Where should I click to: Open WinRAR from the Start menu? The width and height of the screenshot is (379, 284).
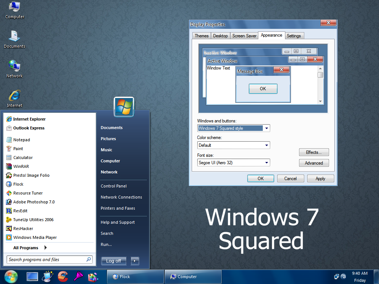coord(22,166)
